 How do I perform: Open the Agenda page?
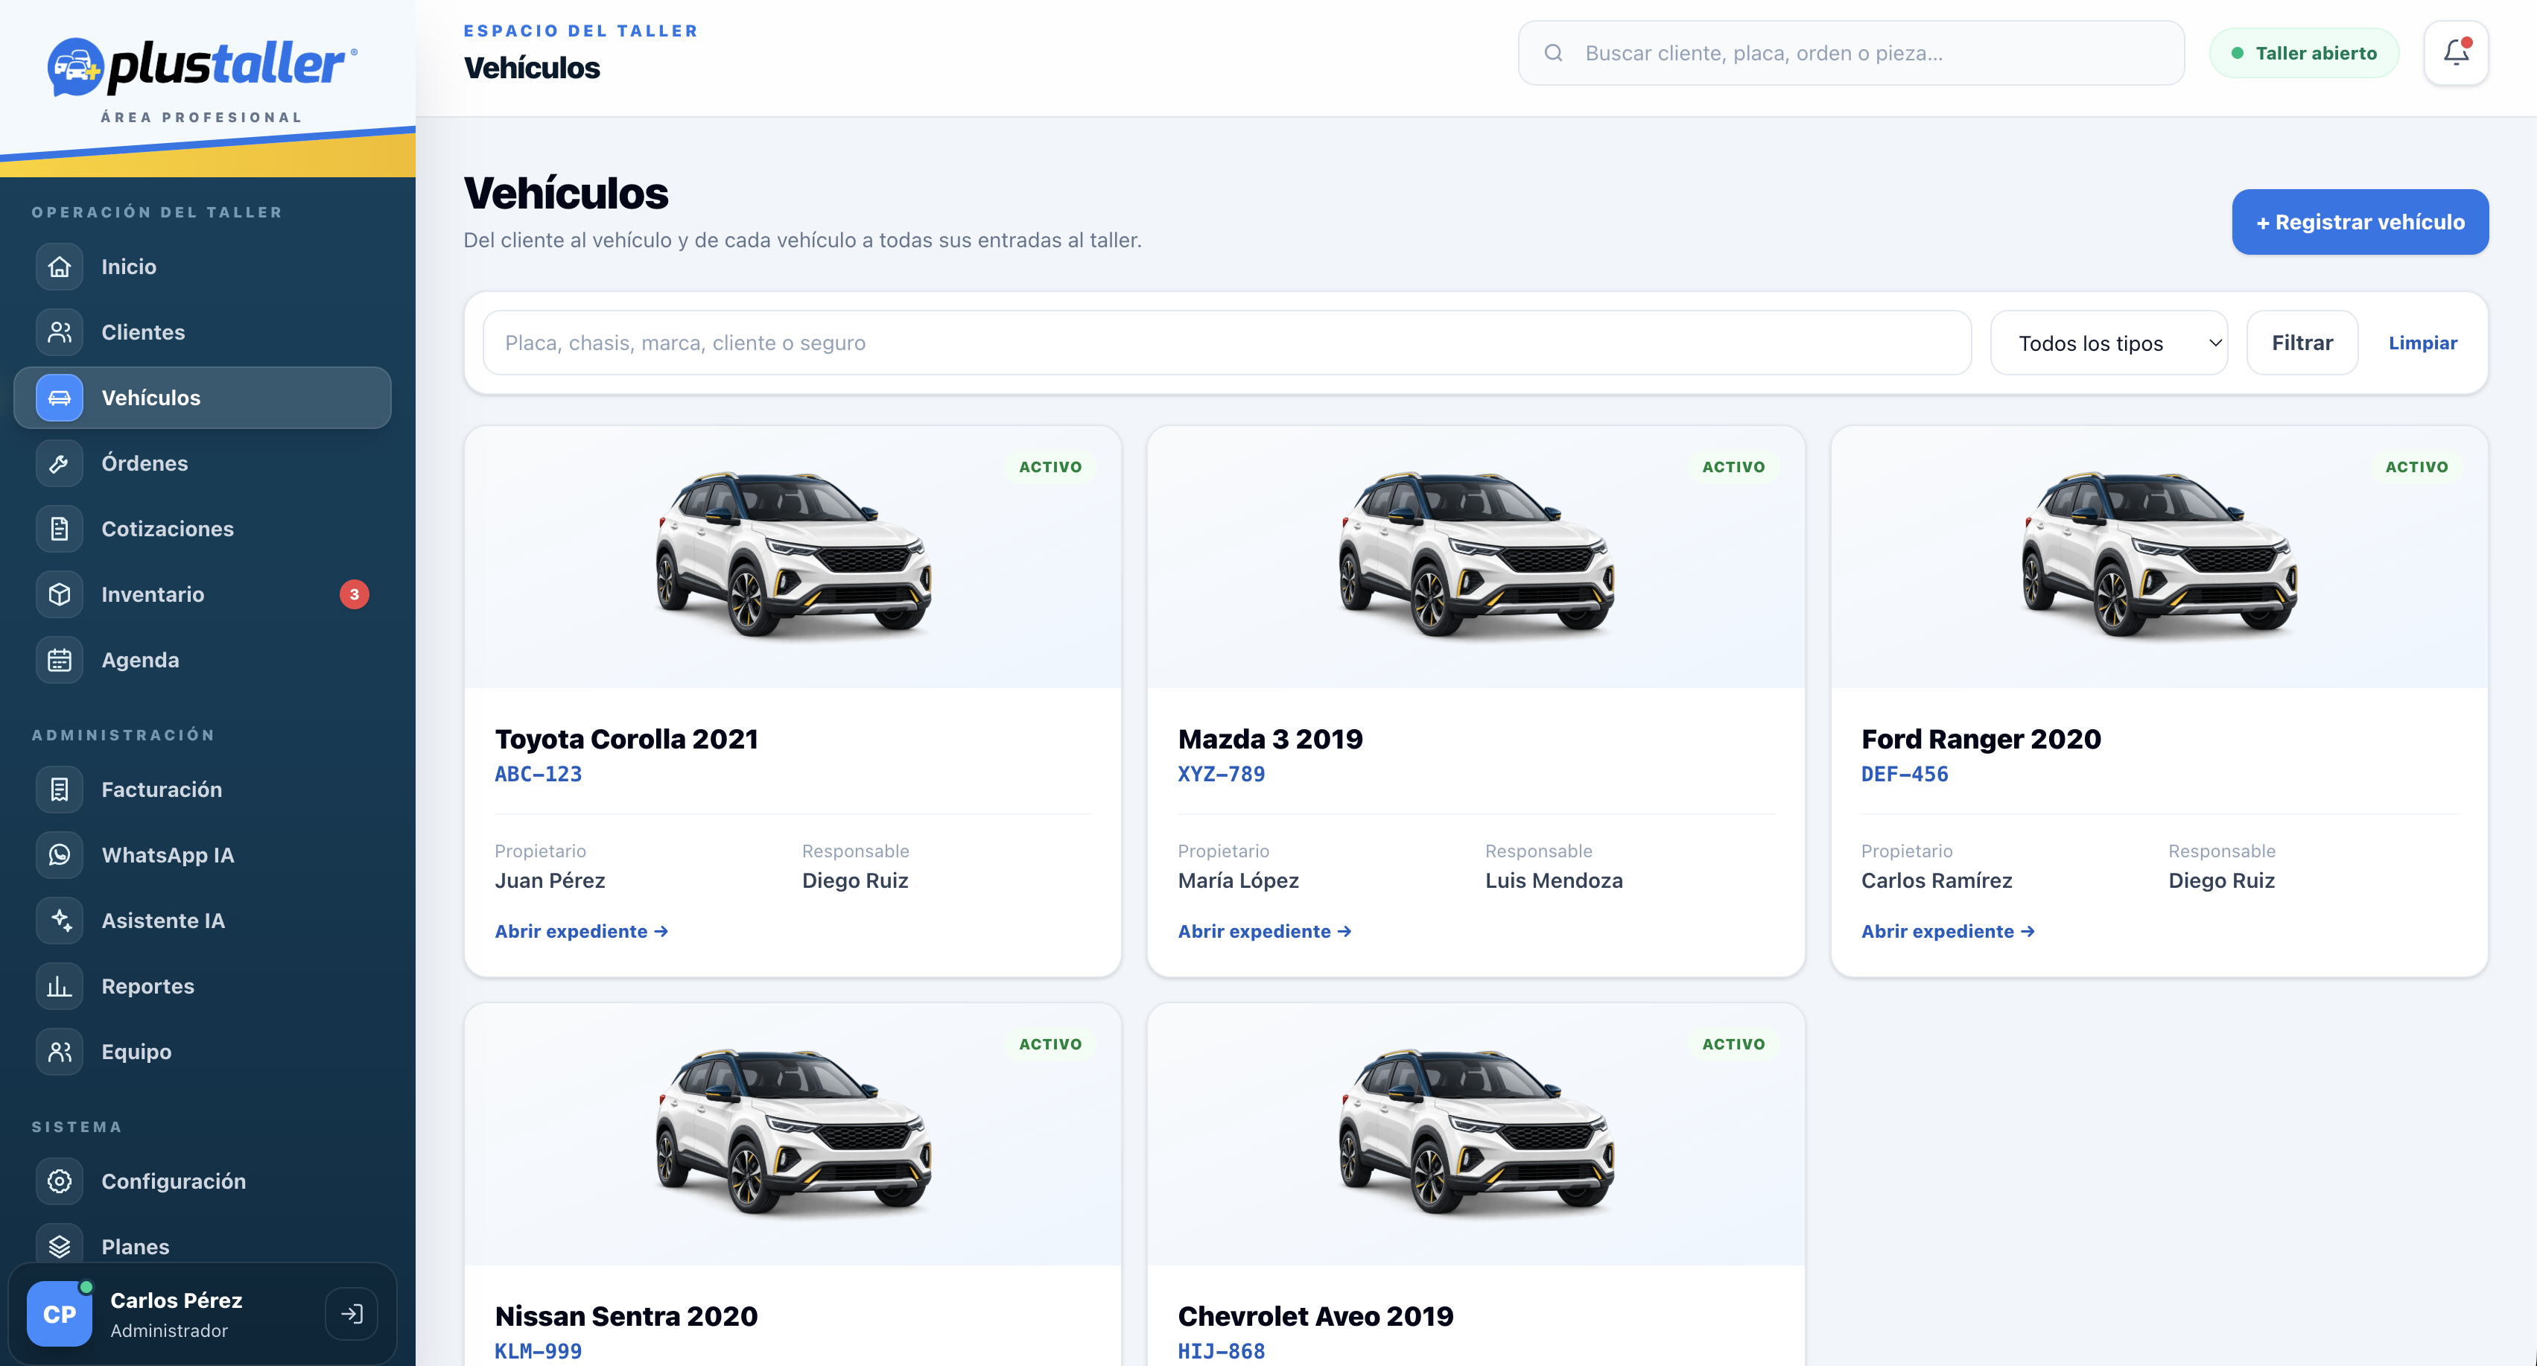(x=203, y=660)
